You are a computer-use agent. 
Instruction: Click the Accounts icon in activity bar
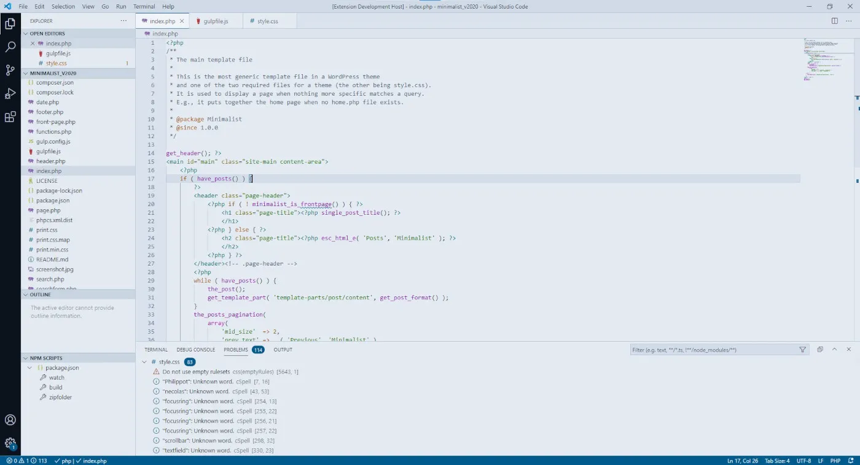[10, 420]
